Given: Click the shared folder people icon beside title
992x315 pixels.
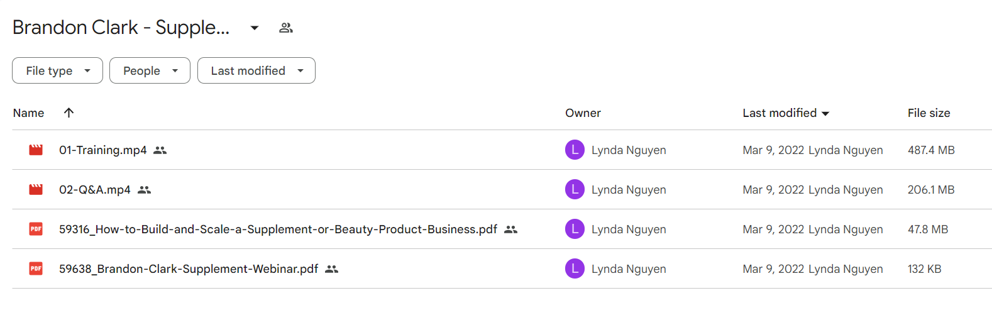Looking at the screenshot, I should [286, 28].
